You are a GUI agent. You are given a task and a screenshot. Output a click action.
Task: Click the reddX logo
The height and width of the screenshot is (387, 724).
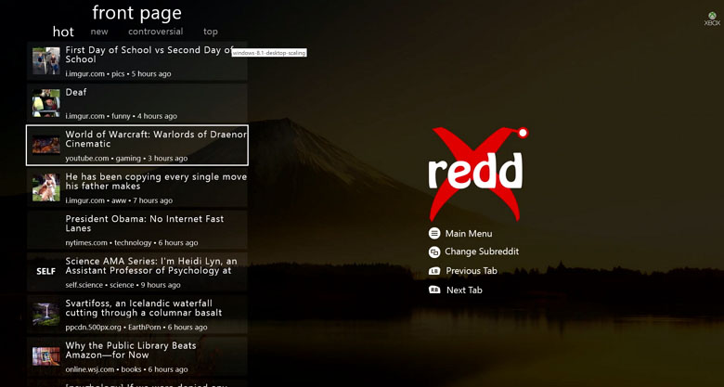(478, 174)
